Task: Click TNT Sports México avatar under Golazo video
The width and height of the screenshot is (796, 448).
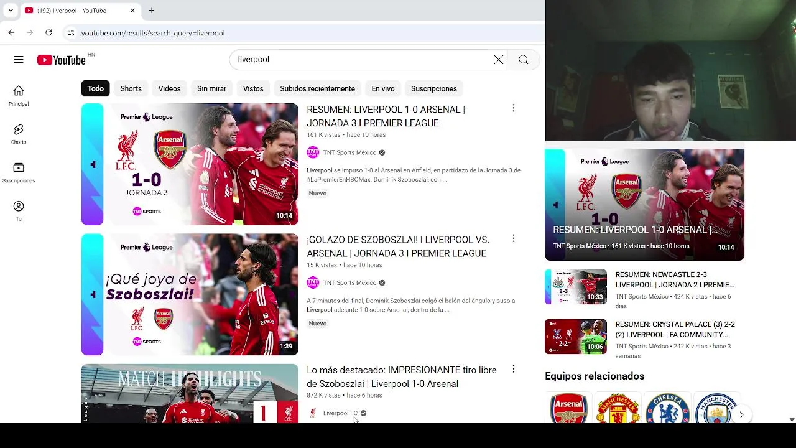Action: click(313, 282)
